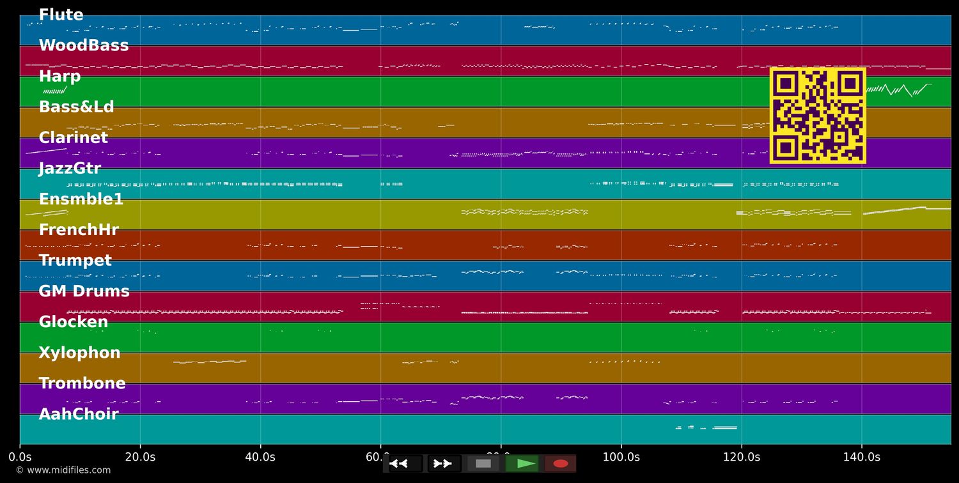This screenshot has width=959, height=483.
Task: Click the yellow QR code
Action: [818, 116]
